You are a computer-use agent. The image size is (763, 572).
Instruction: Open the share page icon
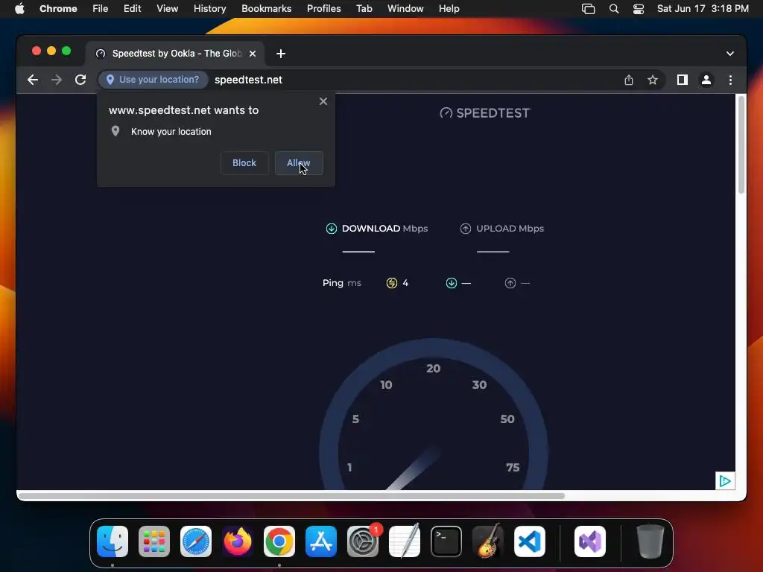point(629,80)
